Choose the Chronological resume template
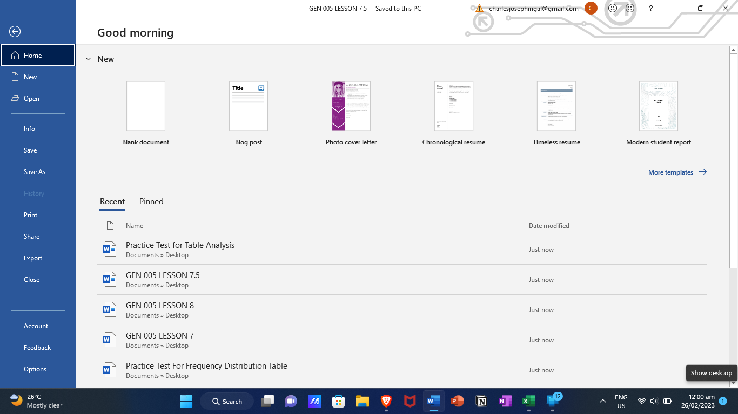738x414 pixels. [454, 113]
